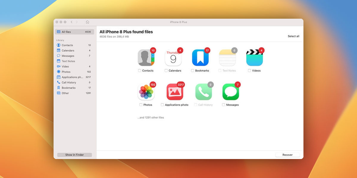
Task: Click the large Videos clapperboard icon
Action: click(254, 58)
